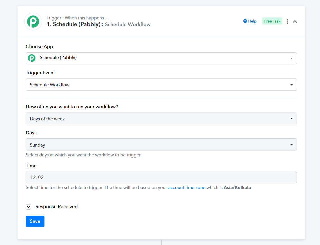Click the Free Task badge

pyautogui.click(x=272, y=21)
